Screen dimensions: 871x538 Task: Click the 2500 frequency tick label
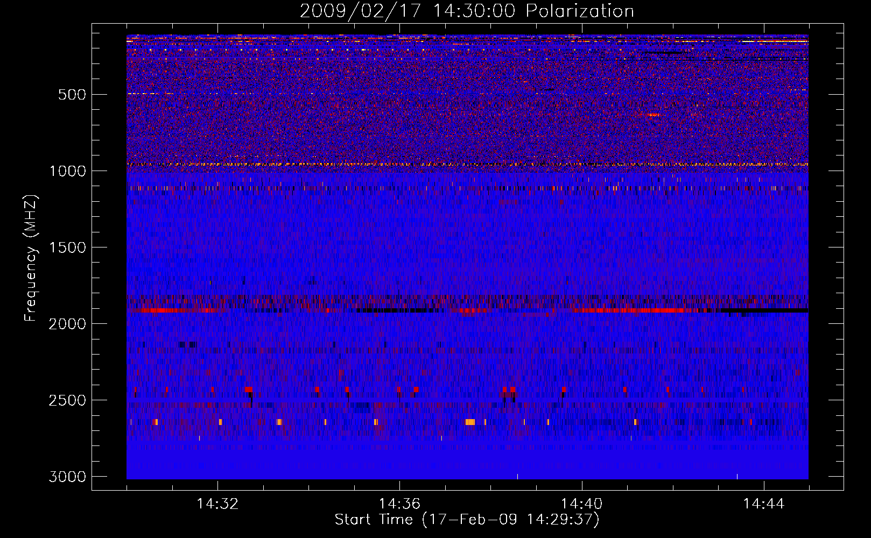pyautogui.click(x=67, y=400)
